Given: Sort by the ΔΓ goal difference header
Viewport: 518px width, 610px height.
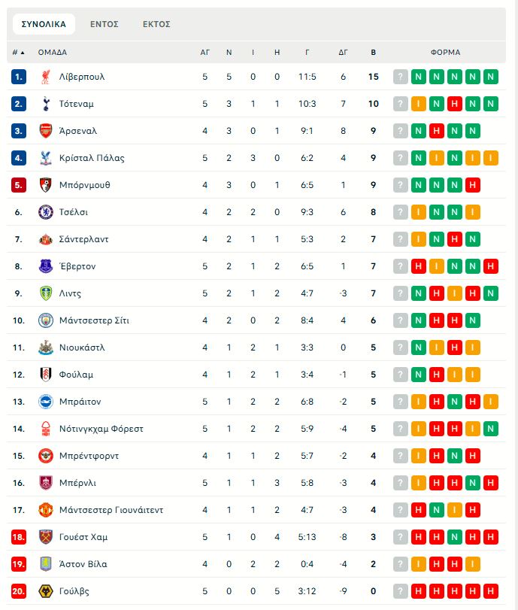Looking at the screenshot, I should (343, 53).
